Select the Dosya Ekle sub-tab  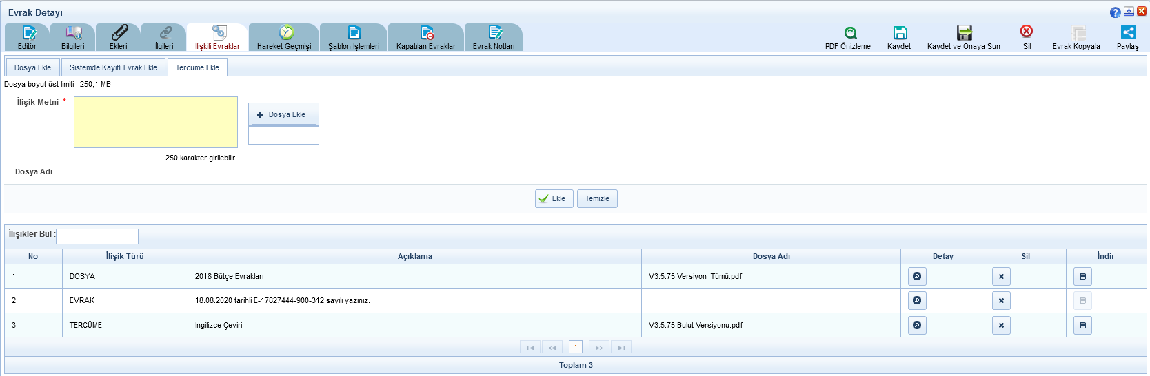(x=32, y=67)
